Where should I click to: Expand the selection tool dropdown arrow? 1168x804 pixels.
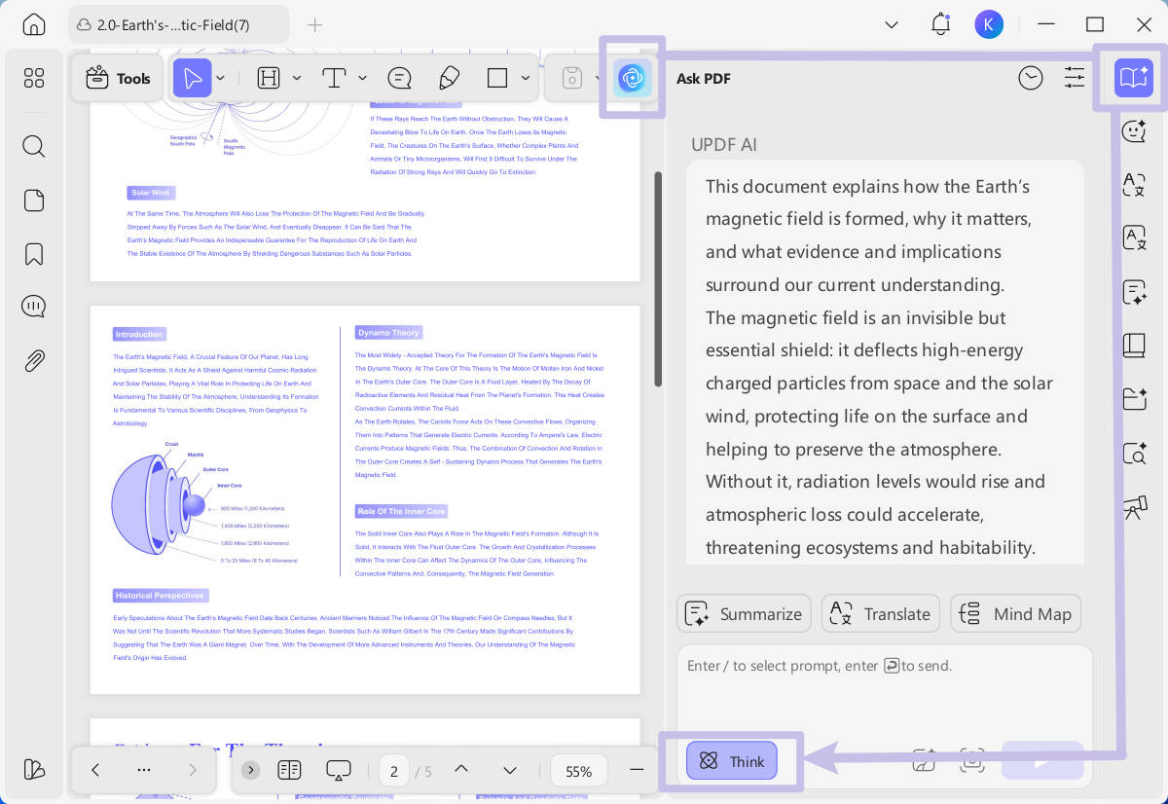(221, 78)
